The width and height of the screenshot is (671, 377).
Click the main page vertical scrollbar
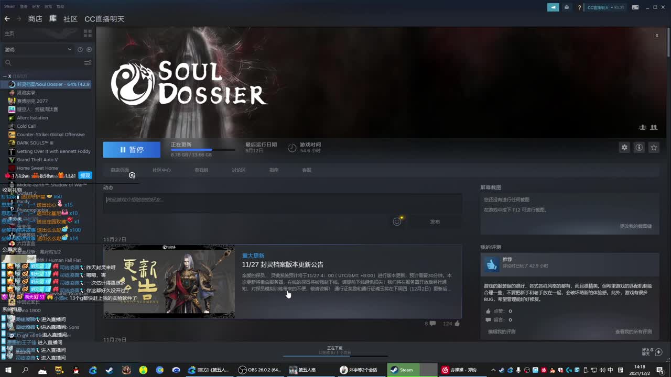pyautogui.click(x=668, y=42)
